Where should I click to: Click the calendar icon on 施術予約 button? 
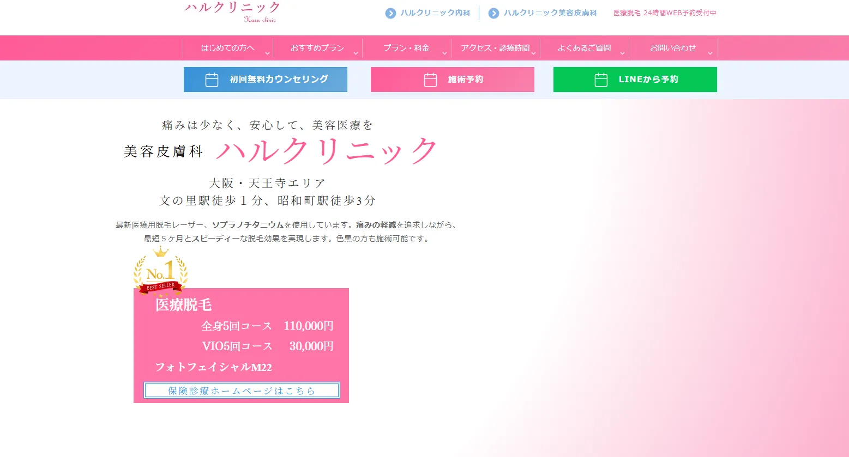[430, 80]
